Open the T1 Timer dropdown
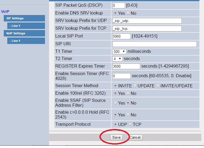 (x=119, y=51)
